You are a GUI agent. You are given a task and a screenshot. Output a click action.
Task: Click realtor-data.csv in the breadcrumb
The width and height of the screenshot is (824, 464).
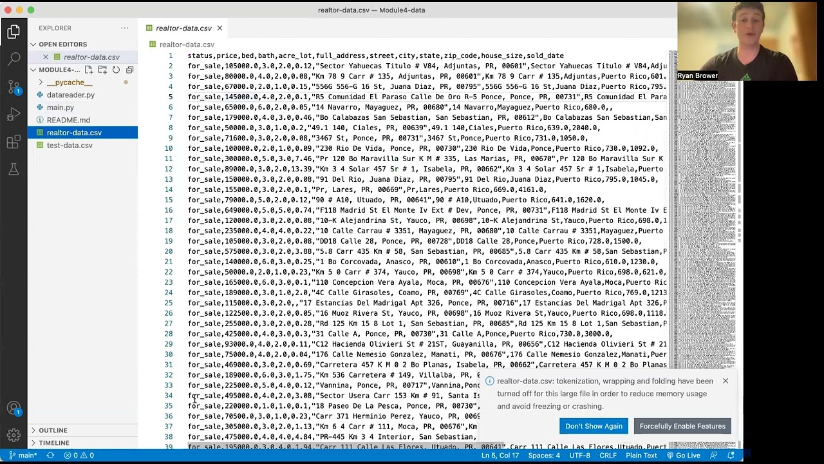point(187,44)
